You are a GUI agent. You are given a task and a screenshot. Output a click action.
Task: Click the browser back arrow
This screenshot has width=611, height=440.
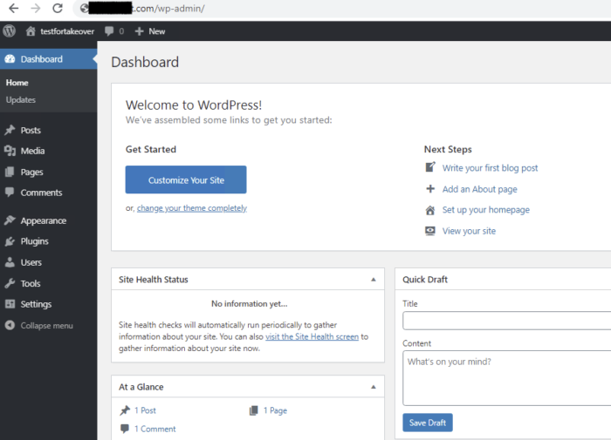pos(14,8)
